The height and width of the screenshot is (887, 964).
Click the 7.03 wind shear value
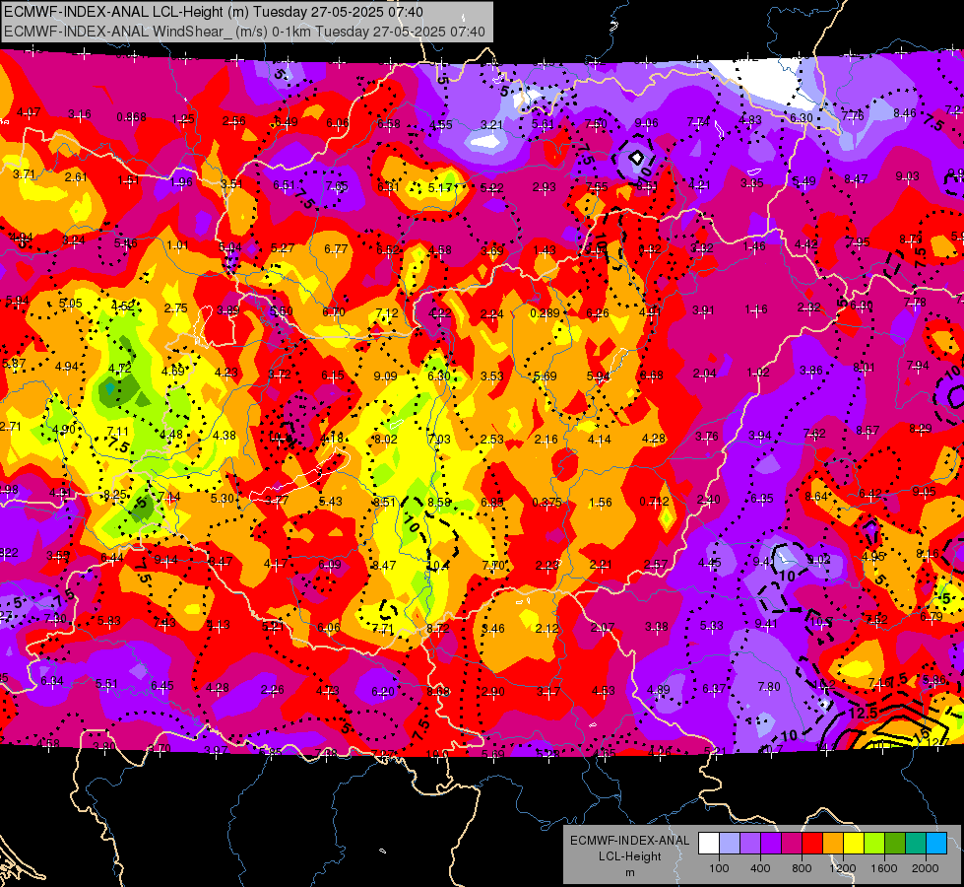[439, 439]
